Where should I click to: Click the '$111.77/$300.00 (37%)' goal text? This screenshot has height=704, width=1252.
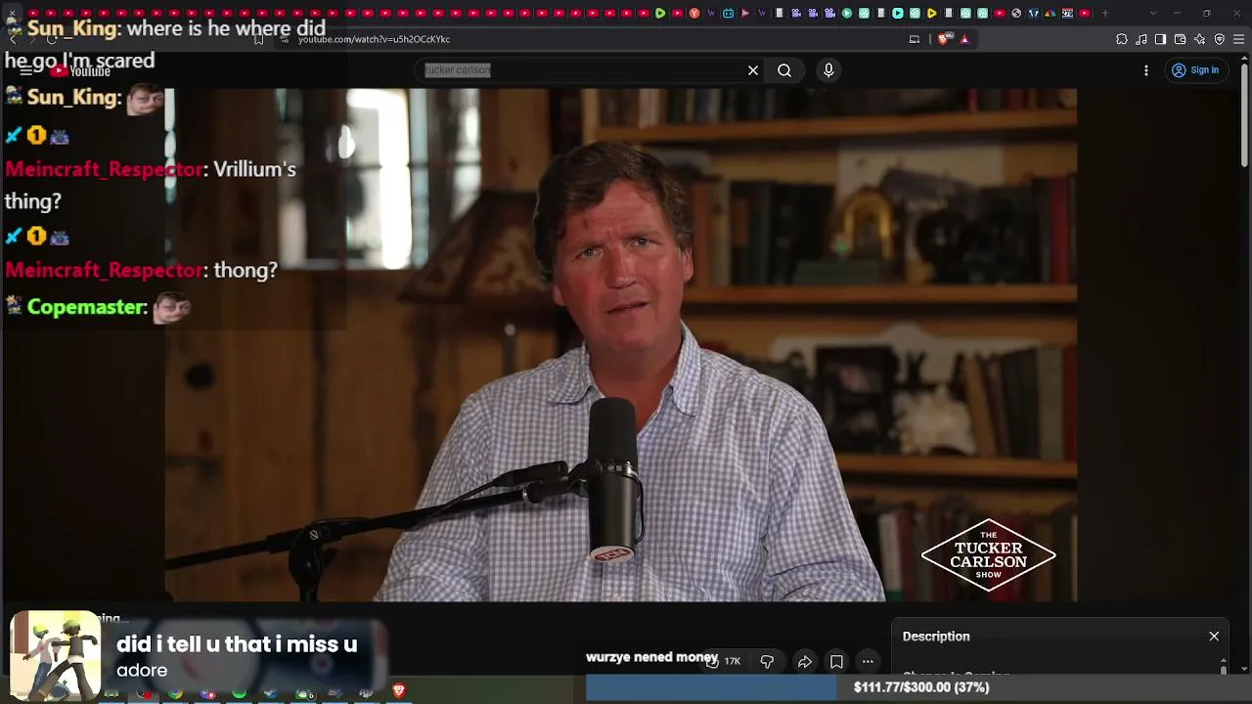click(921, 687)
